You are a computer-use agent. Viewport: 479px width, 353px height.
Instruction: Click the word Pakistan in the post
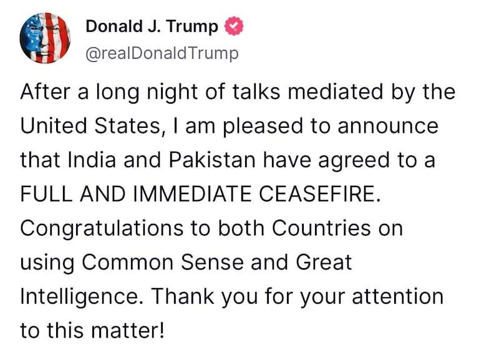pyautogui.click(x=212, y=160)
